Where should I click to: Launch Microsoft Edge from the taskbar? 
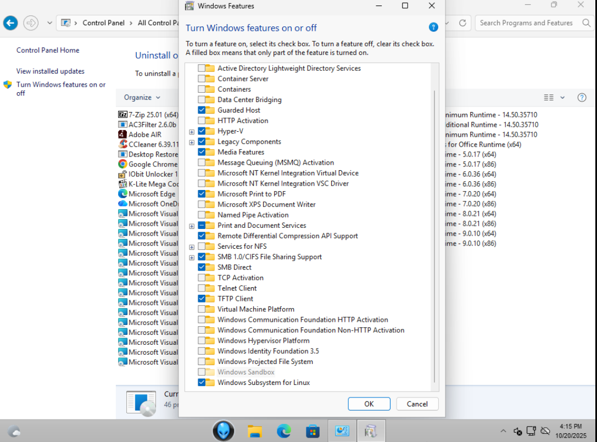tap(283, 431)
